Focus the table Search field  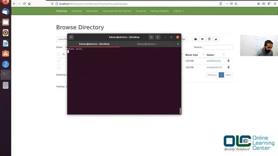[x=218, y=47]
